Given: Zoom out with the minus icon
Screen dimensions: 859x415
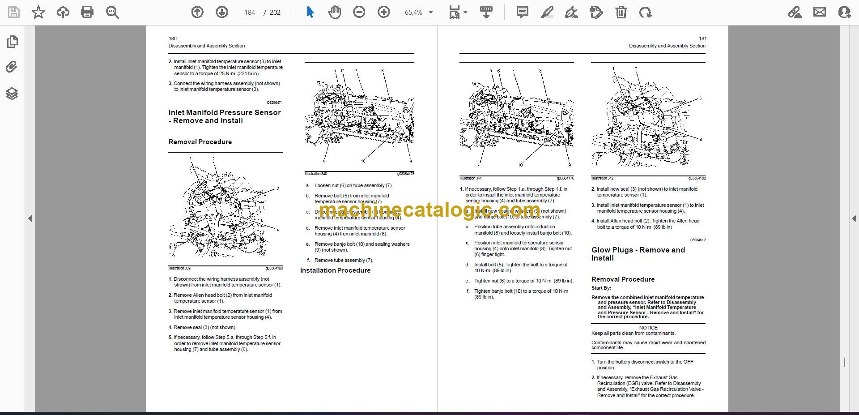Looking at the screenshot, I should [x=359, y=12].
